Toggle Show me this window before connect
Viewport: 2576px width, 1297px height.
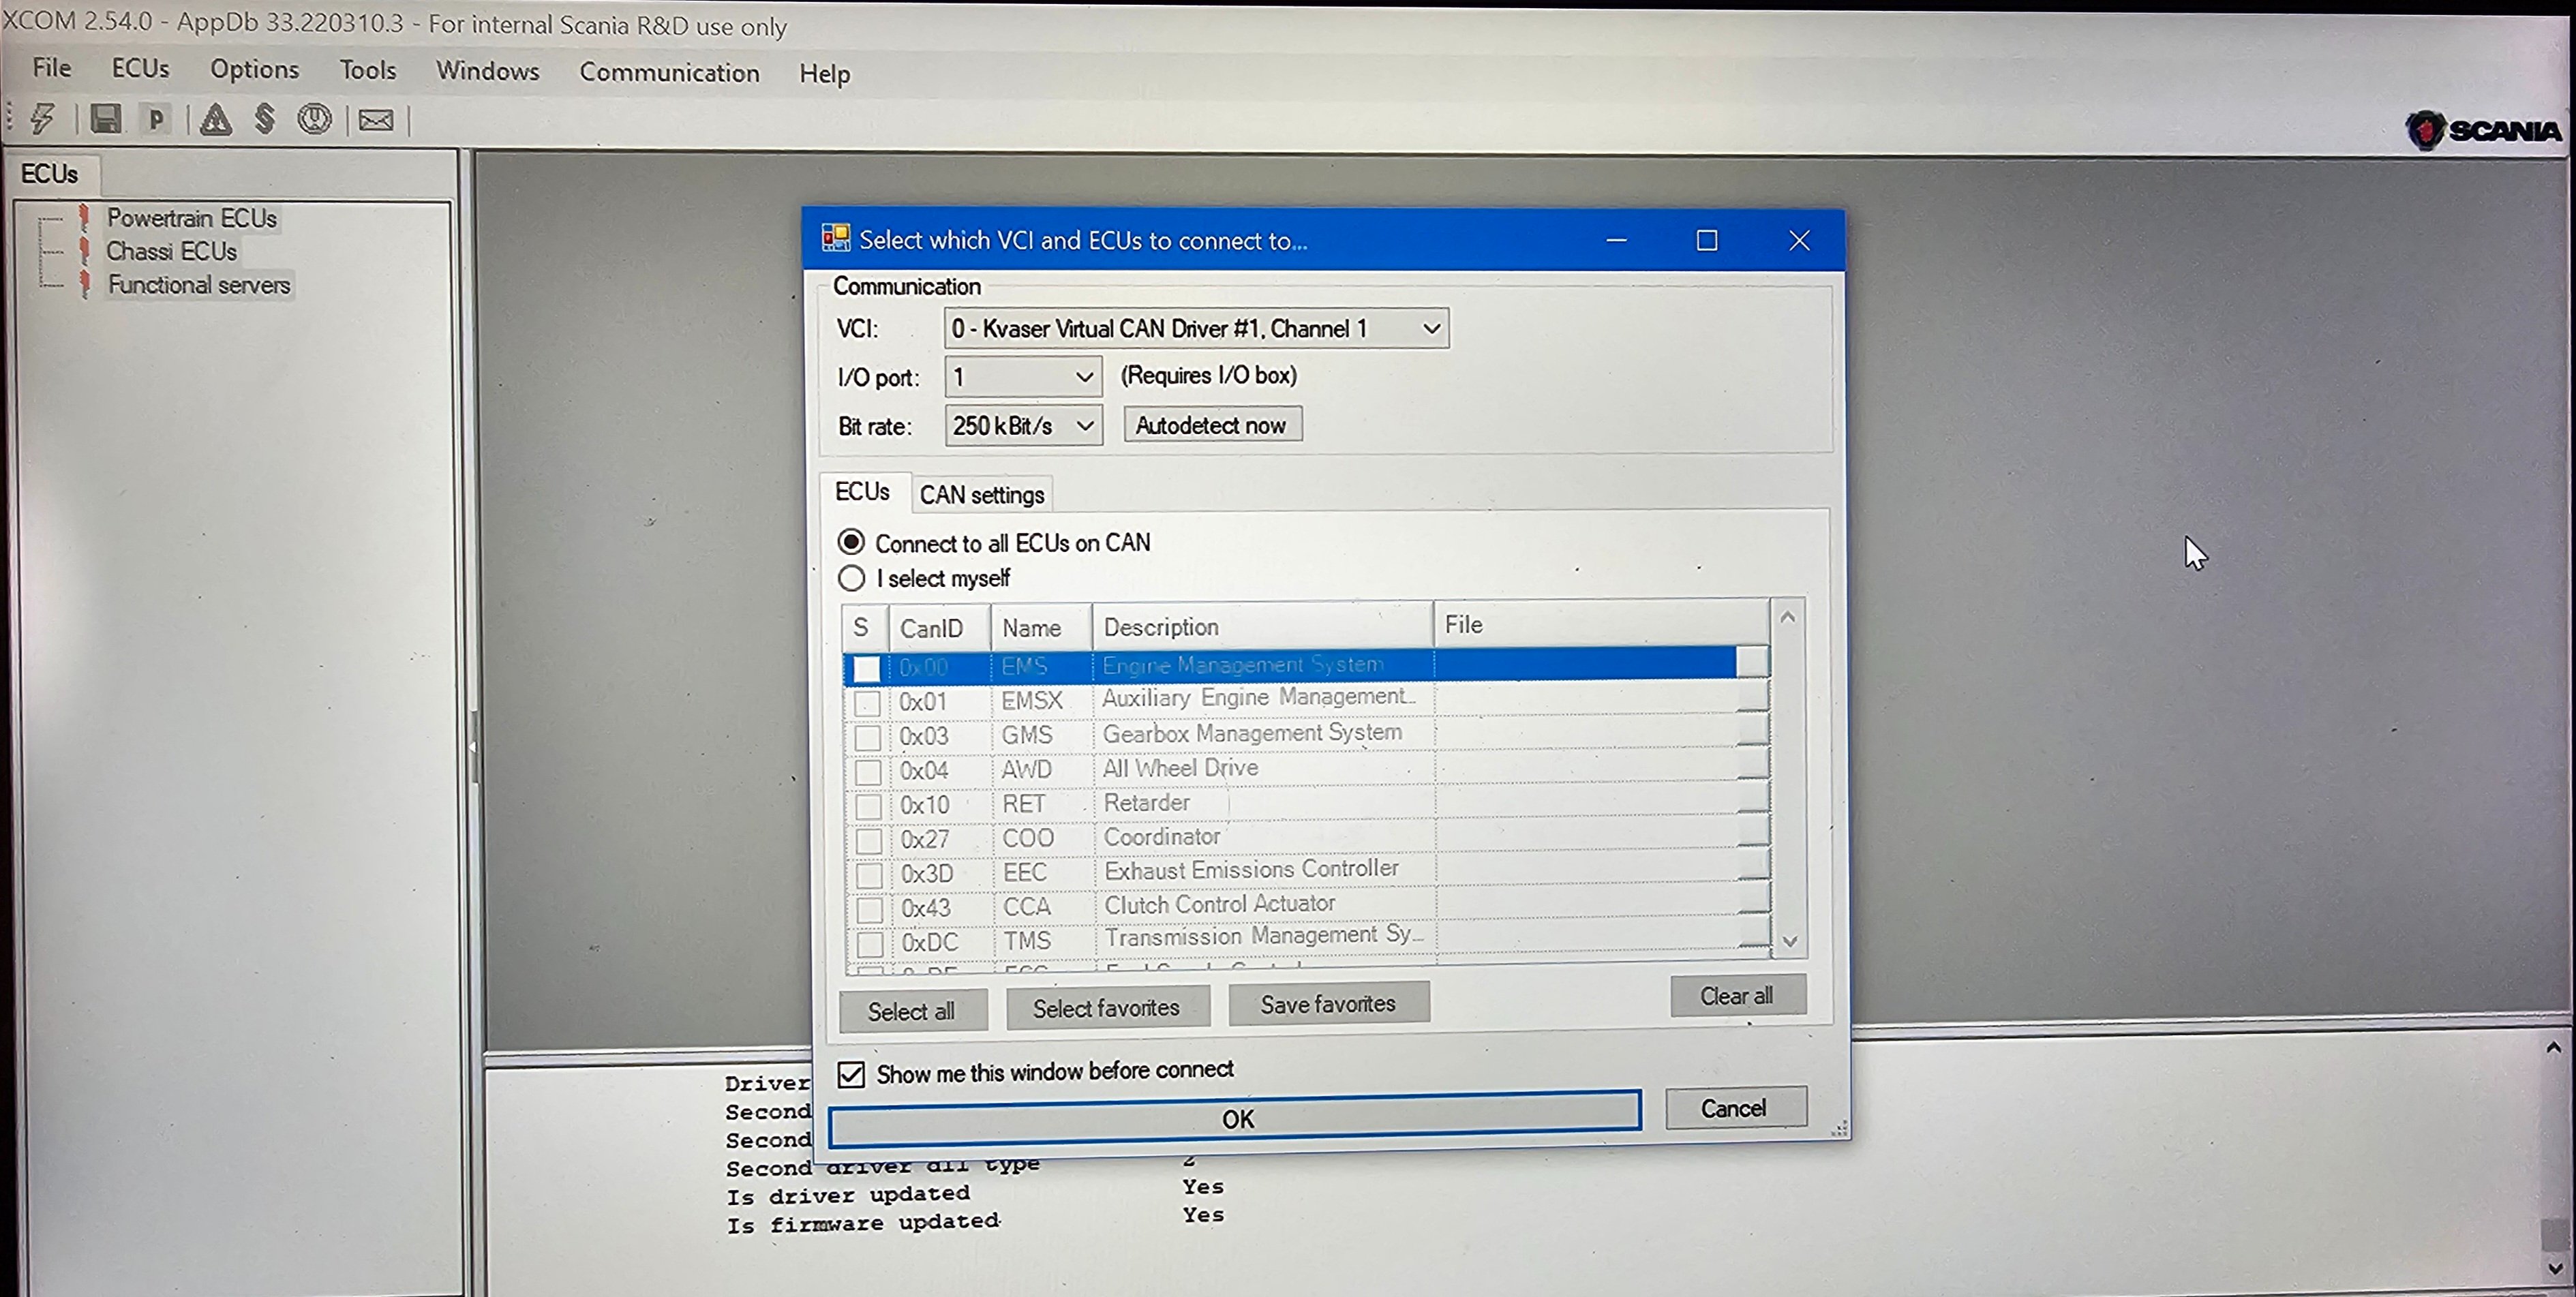point(851,1074)
